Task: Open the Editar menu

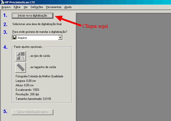Action: (x=17, y=7)
